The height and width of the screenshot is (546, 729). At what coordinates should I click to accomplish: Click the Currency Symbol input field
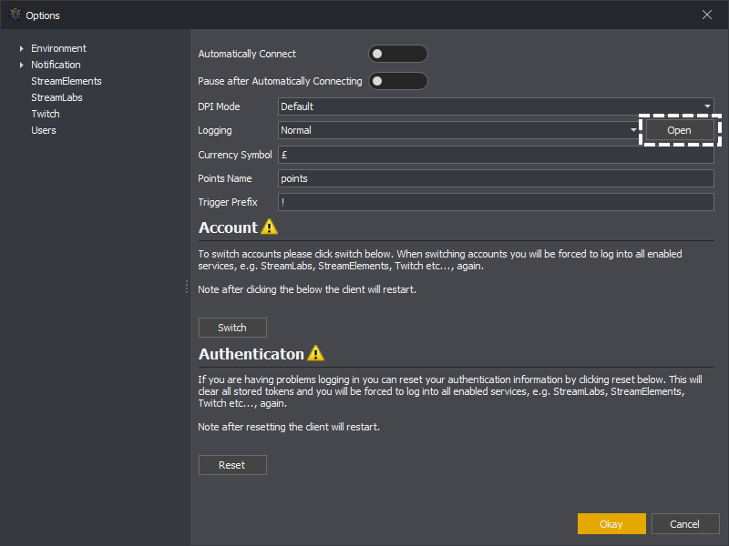coord(496,155)
